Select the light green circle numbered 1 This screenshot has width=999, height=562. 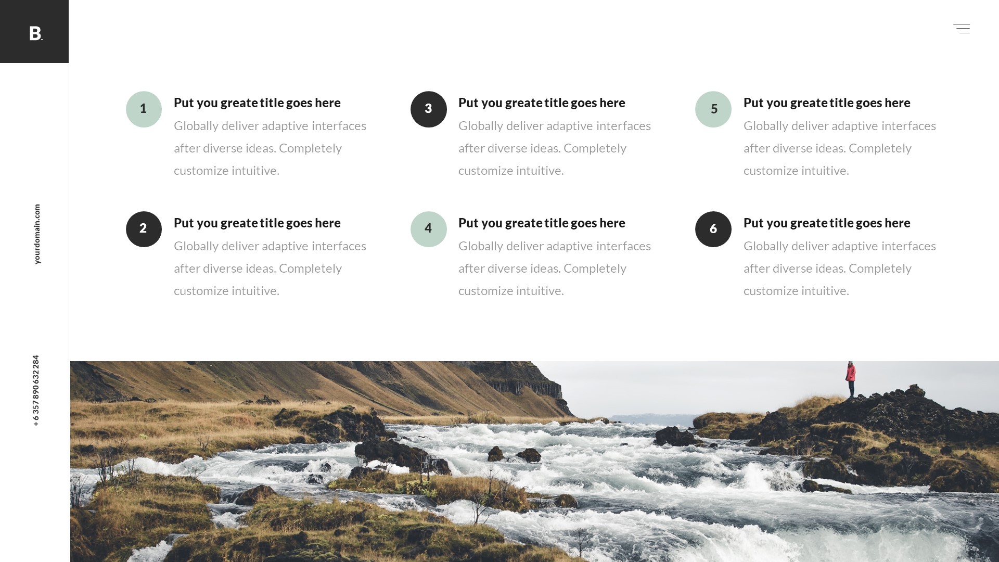144,109
